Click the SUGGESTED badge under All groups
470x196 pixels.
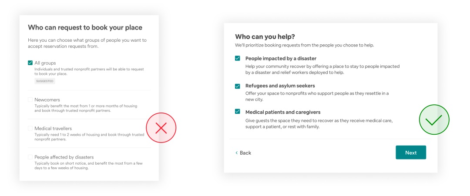(45, 81)
